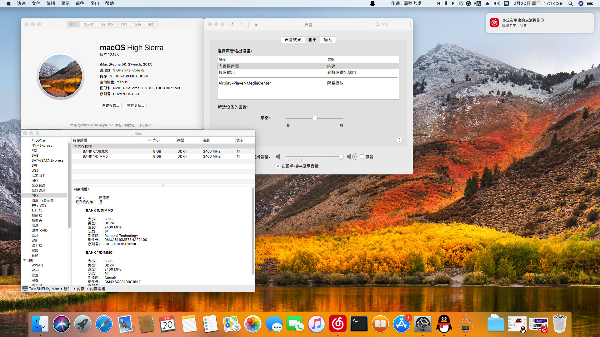Click the output volume slider thumb
The width and height of the screenshot is (600, 337).
[341, 157]
